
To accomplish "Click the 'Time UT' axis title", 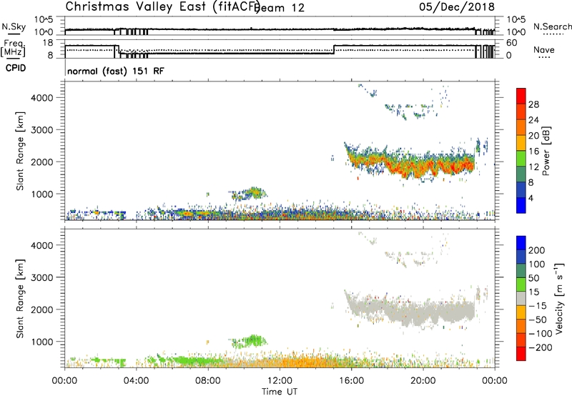I will click(280, 392).
